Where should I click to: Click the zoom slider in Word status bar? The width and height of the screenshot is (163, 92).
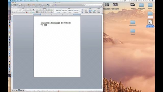coord(97,91)
